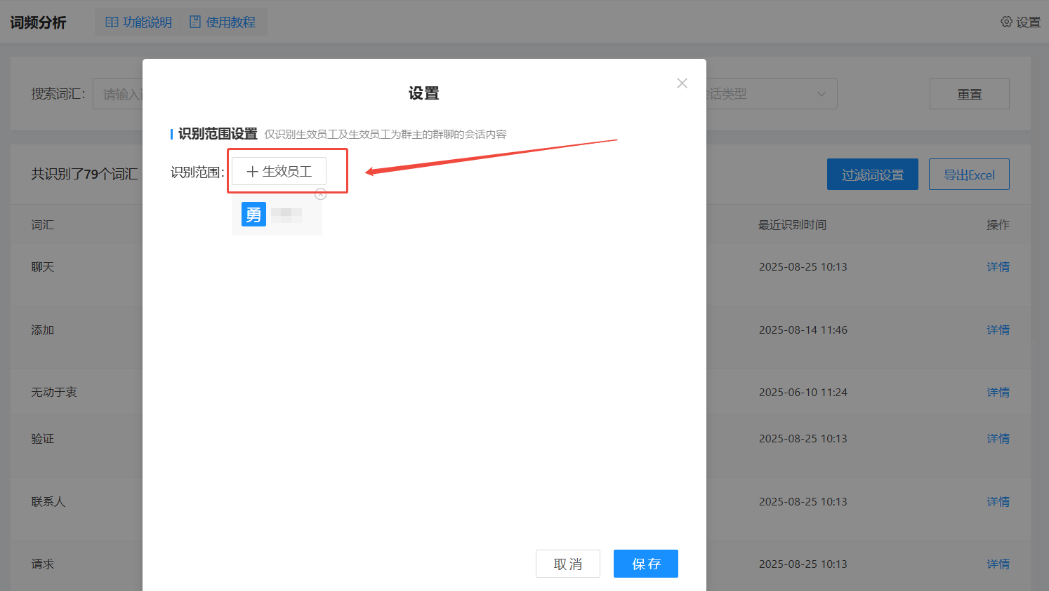The height and width of the screenshot is (591, 1049).
Task: Focus the 搜索词汇 search input field
Action: click(119, 94)
